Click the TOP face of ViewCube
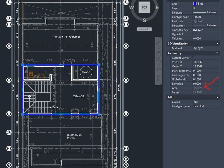224x168 pixels. click(144, 7)
